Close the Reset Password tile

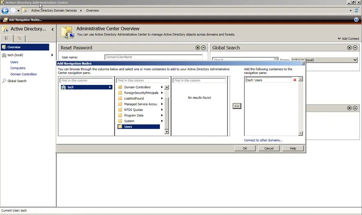(198, 48)
